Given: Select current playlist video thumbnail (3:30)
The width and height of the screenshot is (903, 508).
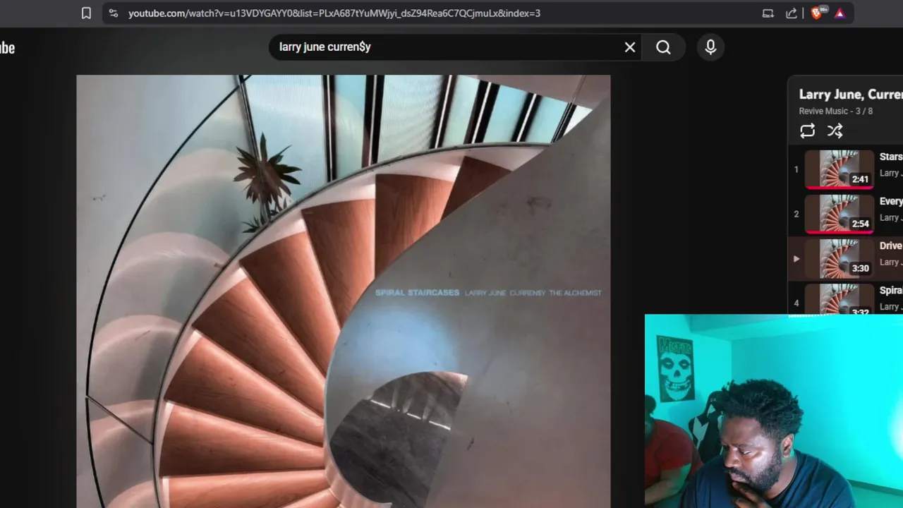Looking at the screenshot, I should click(x=840, y=258).
